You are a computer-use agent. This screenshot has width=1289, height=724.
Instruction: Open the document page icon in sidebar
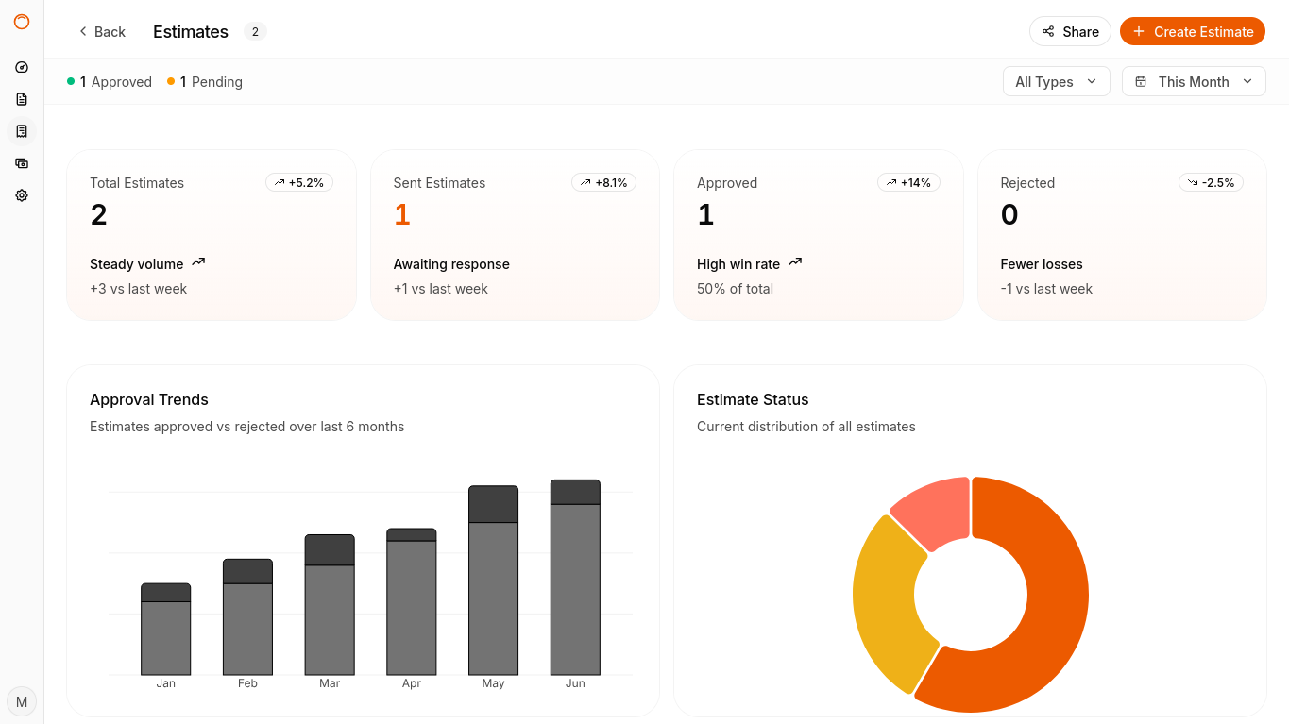tap(22, 99)
